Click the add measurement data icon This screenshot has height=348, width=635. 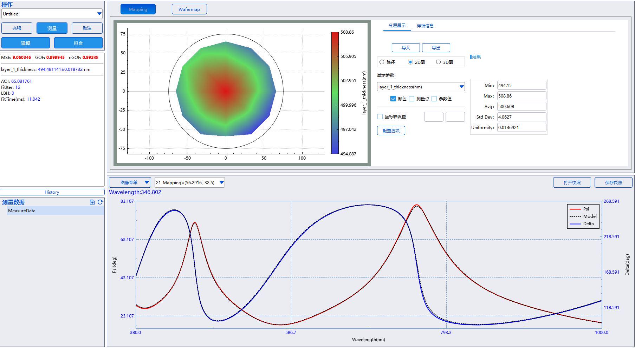(x=92, y=202)
